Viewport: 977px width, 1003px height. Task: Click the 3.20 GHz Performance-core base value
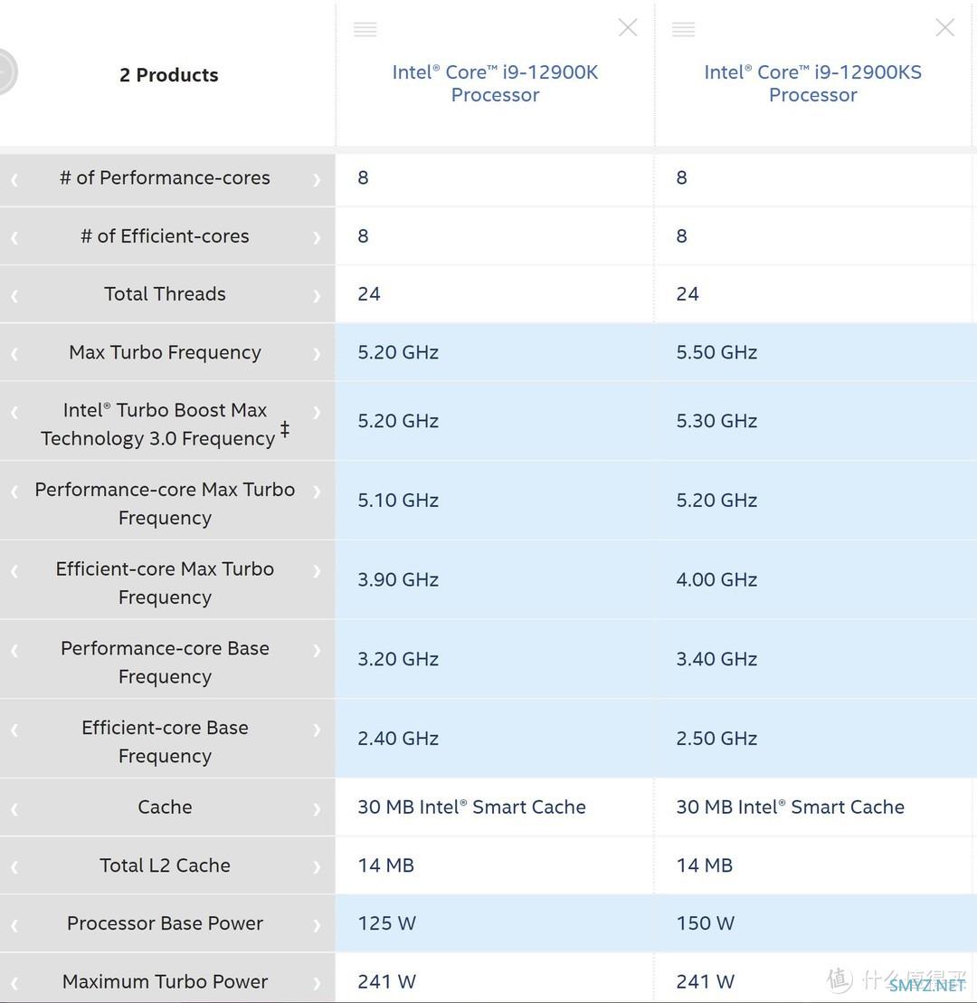(398, 659)
